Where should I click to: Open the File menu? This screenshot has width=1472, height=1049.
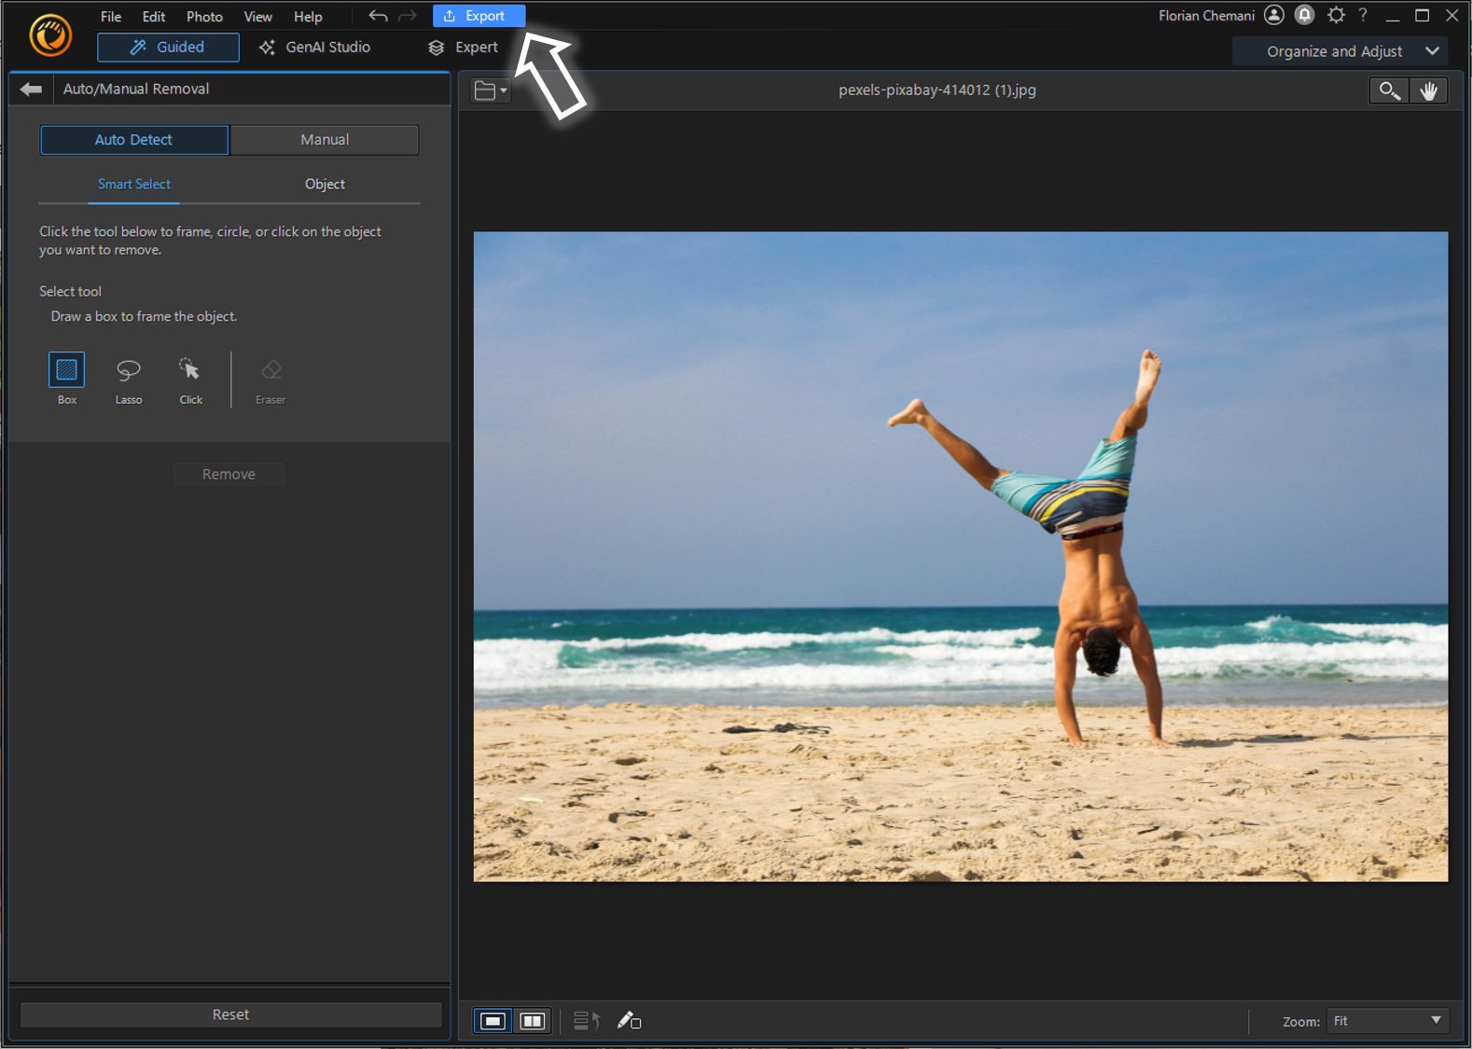click(x=111, y=17)
